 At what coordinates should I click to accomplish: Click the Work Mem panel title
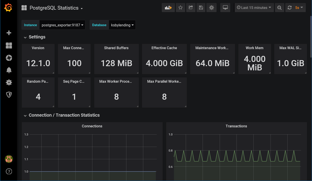click(x=255, y=48)
